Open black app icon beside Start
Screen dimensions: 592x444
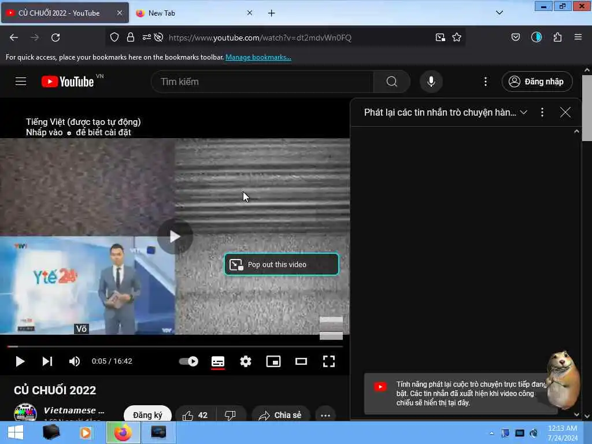(x=51, y=432)
